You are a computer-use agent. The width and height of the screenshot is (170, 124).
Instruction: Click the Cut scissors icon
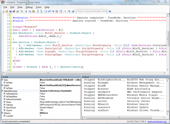26,11
